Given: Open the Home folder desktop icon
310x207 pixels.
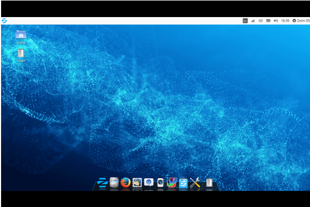Looking at the screenshot, I should tap(21, 37).
